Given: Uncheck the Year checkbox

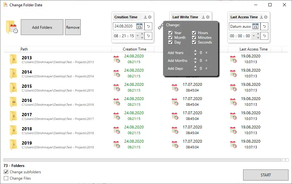Looking at the screenshot, I should (x=170, y=33).
